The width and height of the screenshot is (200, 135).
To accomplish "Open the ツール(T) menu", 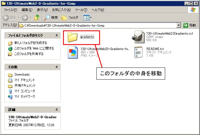I will (x=81, y=10).
